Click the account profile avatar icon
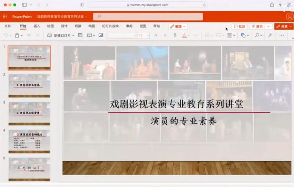 click(289, 17)
